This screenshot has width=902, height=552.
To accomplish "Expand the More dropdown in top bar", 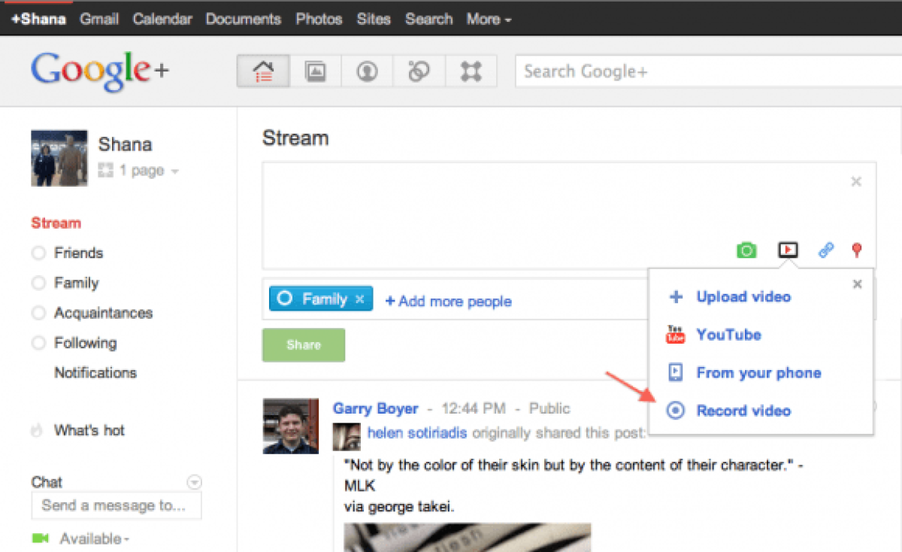I will click(x=489, y=20).
